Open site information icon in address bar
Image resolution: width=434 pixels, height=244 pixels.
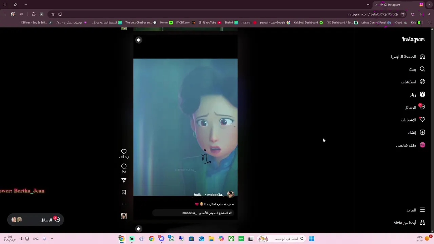(x=403, y=14)
